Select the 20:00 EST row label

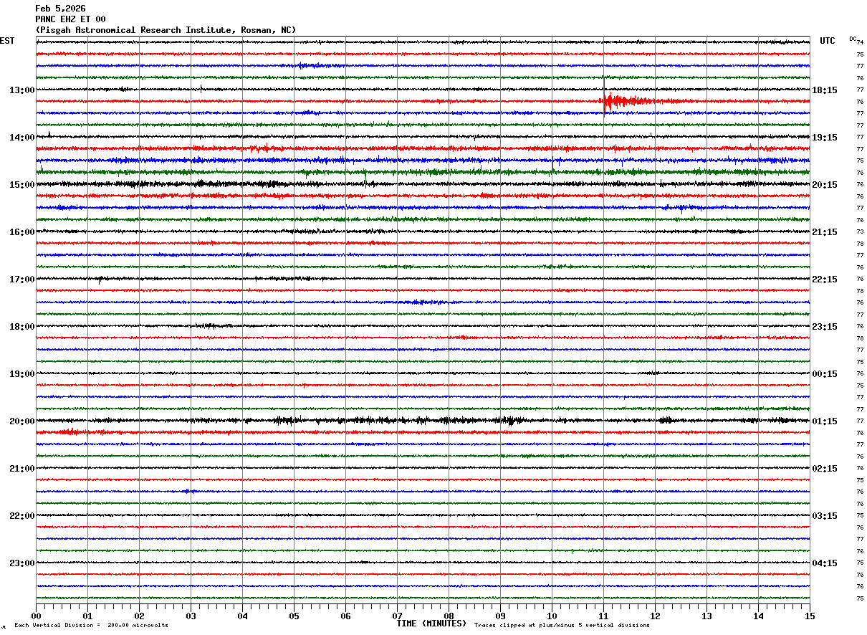pyautogui.click(x=21, y=421)
